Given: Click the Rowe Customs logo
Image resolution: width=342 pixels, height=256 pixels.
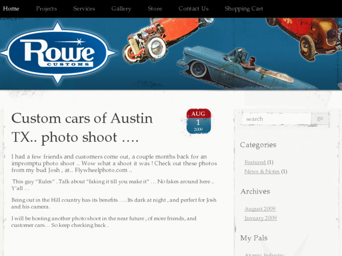Looking at the screenshot, I should pyautogui.click(x=58, y=53).
